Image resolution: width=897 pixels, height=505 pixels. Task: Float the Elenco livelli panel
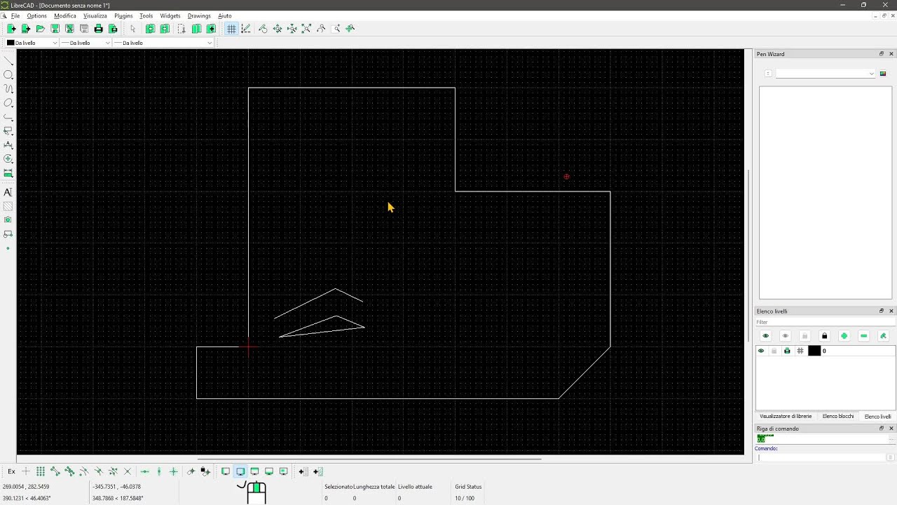pyautogui.click(x=882, y=311)
